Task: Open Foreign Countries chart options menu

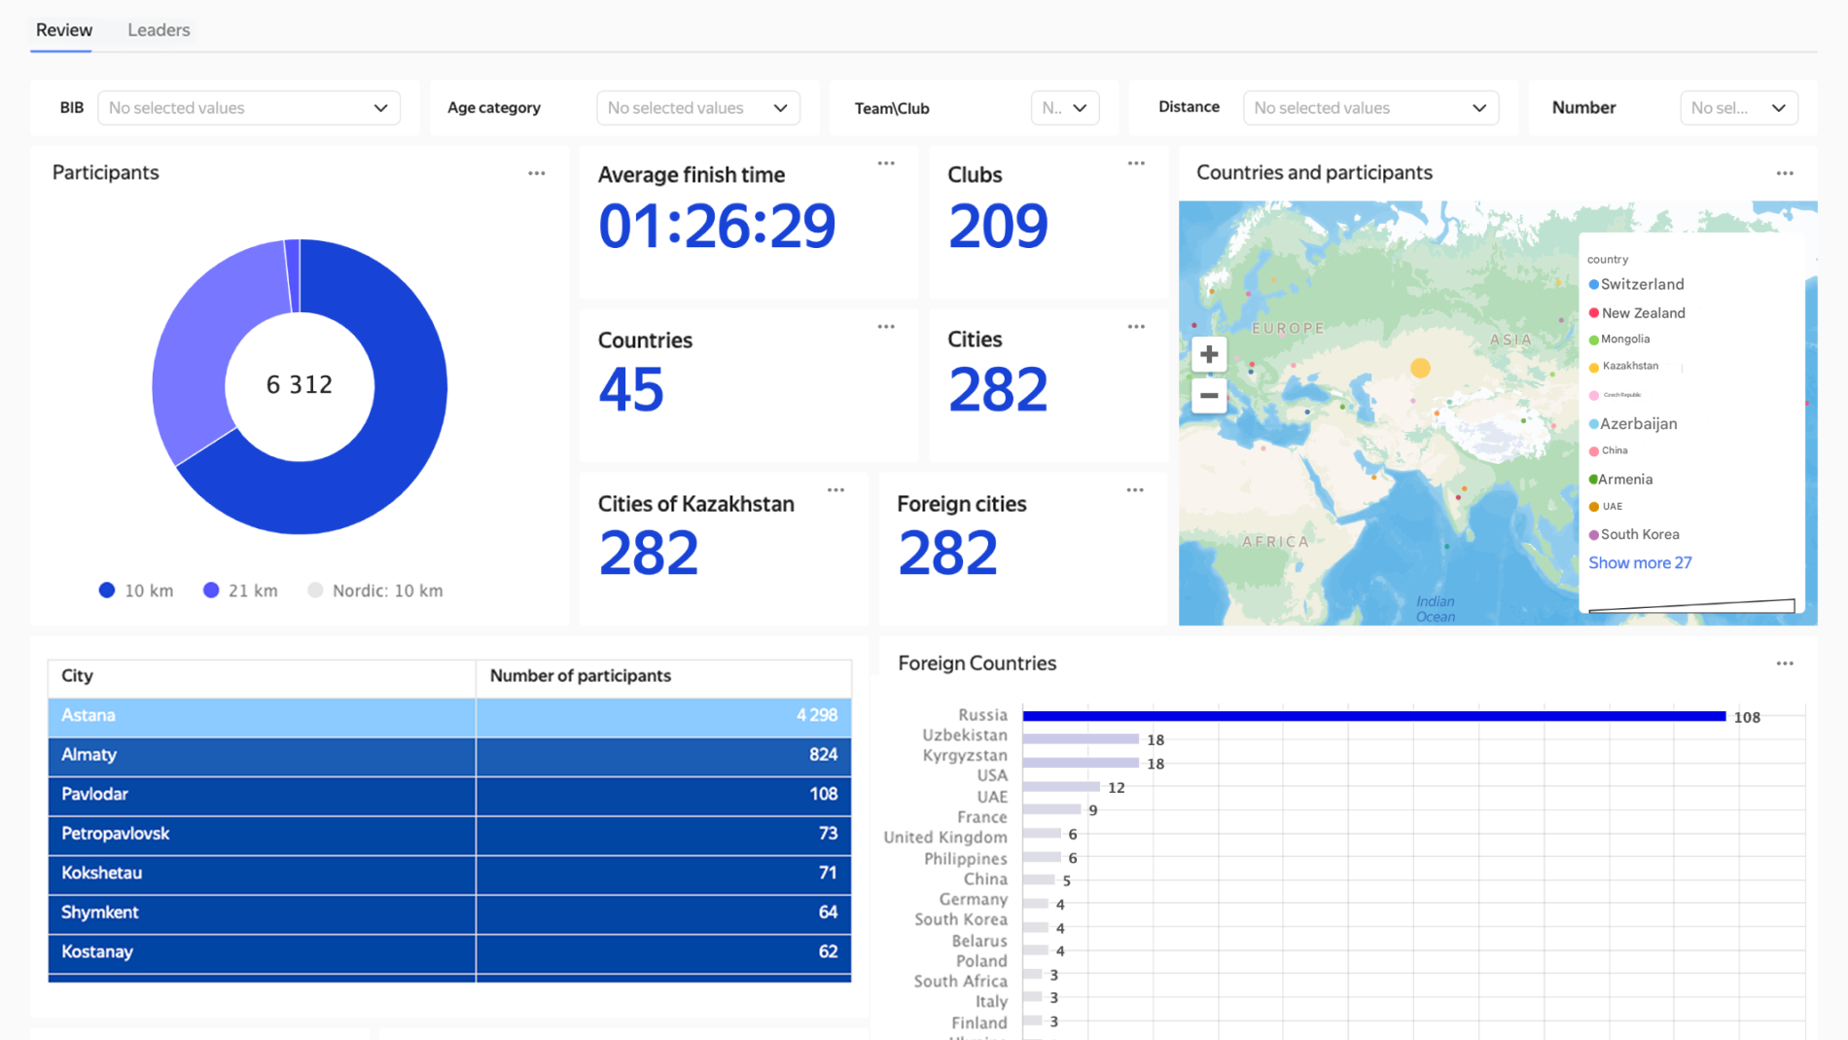Action: (x=1784, y=663)
